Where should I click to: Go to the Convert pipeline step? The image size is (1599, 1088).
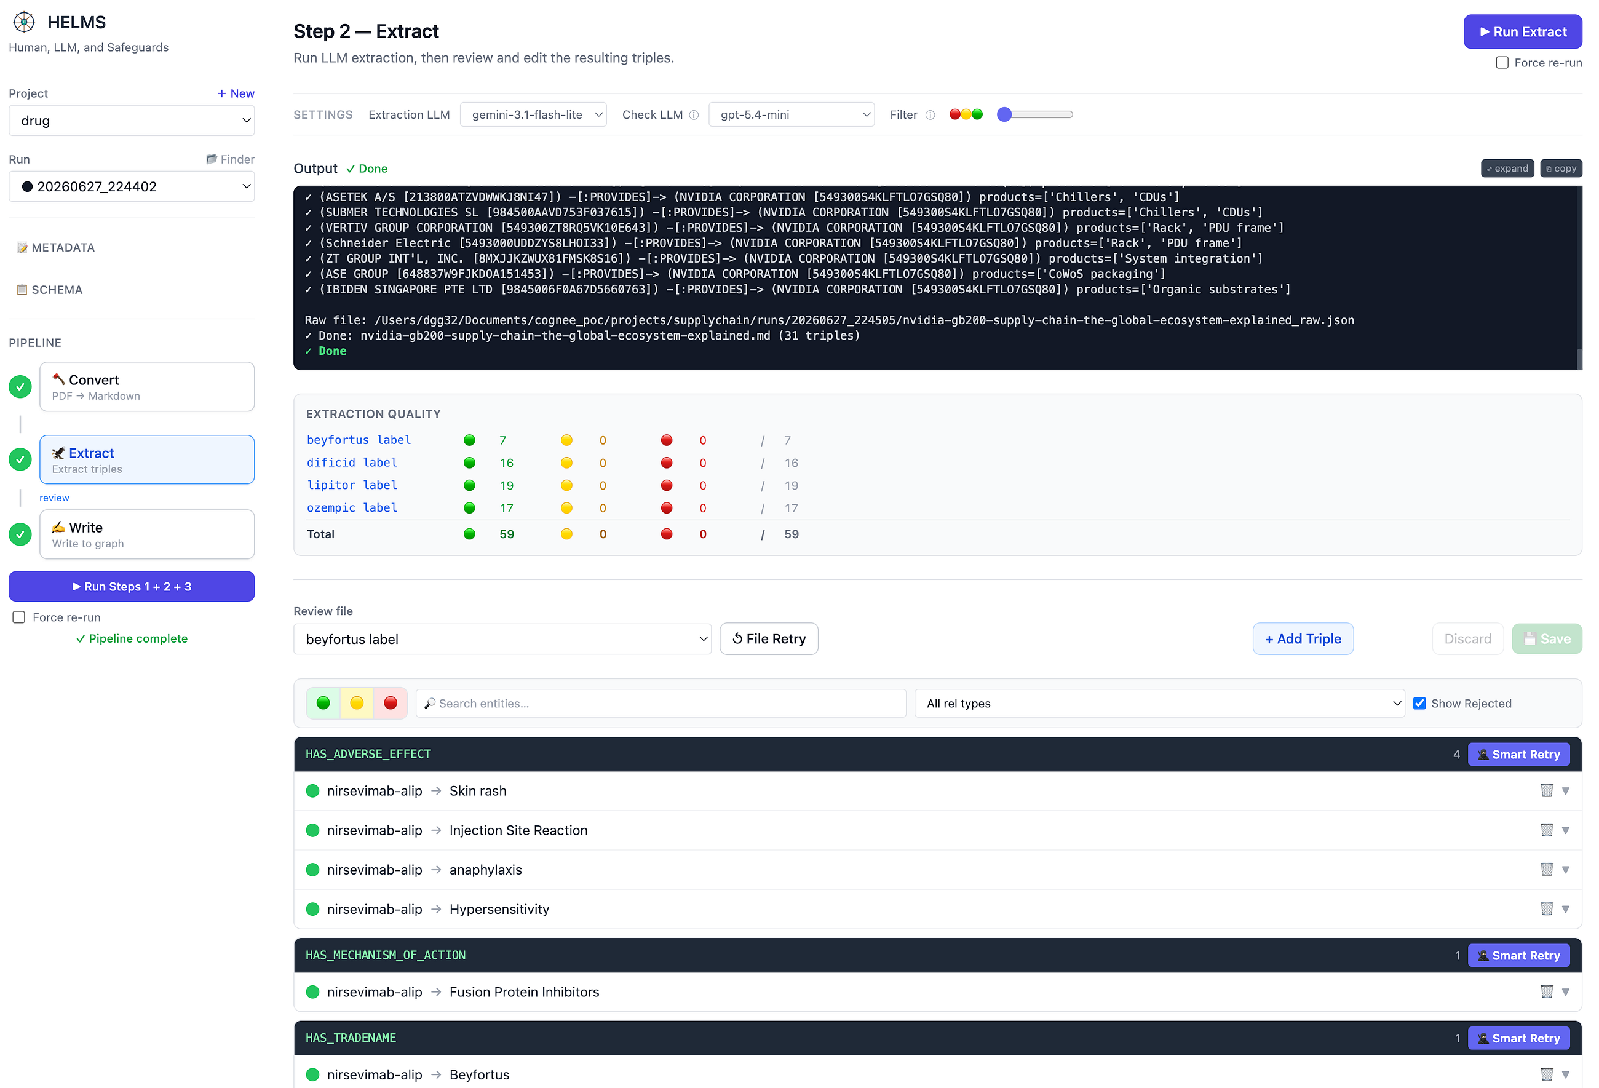[x=147, y=387]
